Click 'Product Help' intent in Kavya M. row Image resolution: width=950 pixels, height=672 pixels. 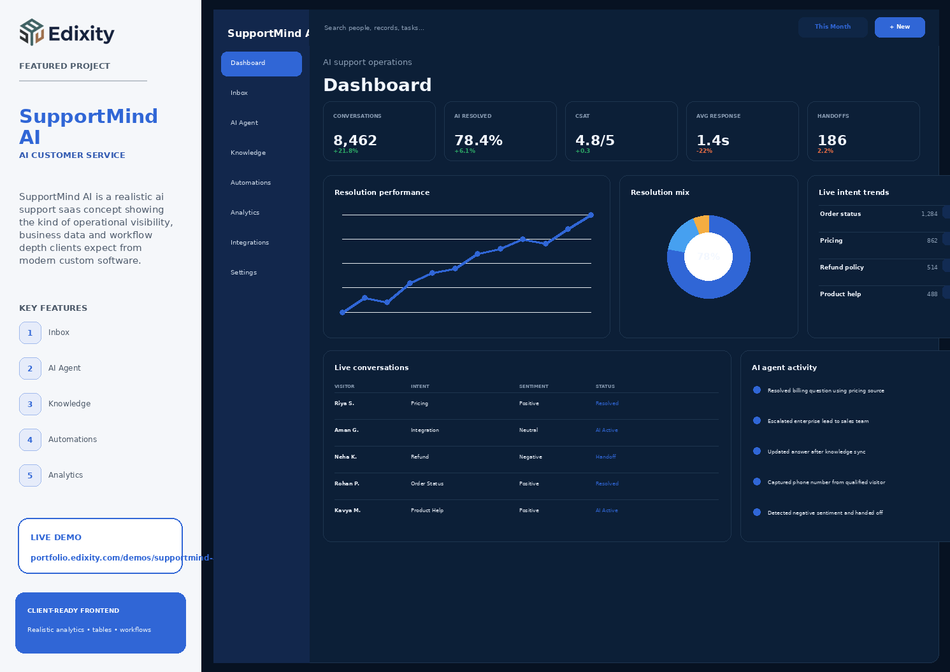(x=427, y=510)
